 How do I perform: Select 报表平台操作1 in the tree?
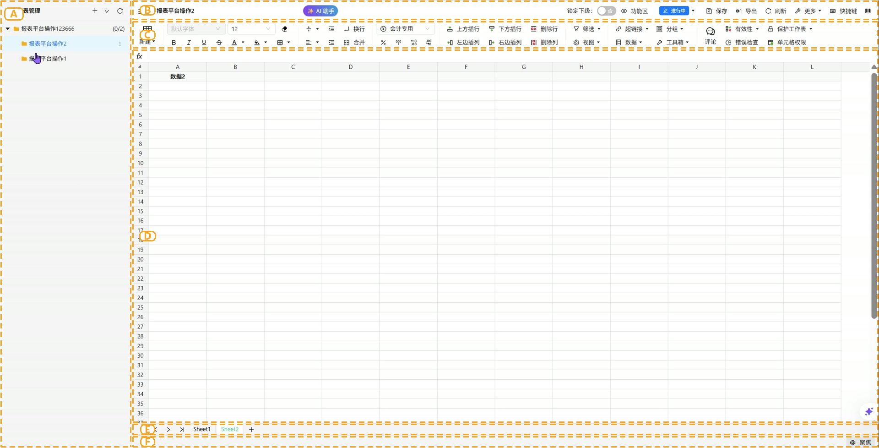click(48, 59)
